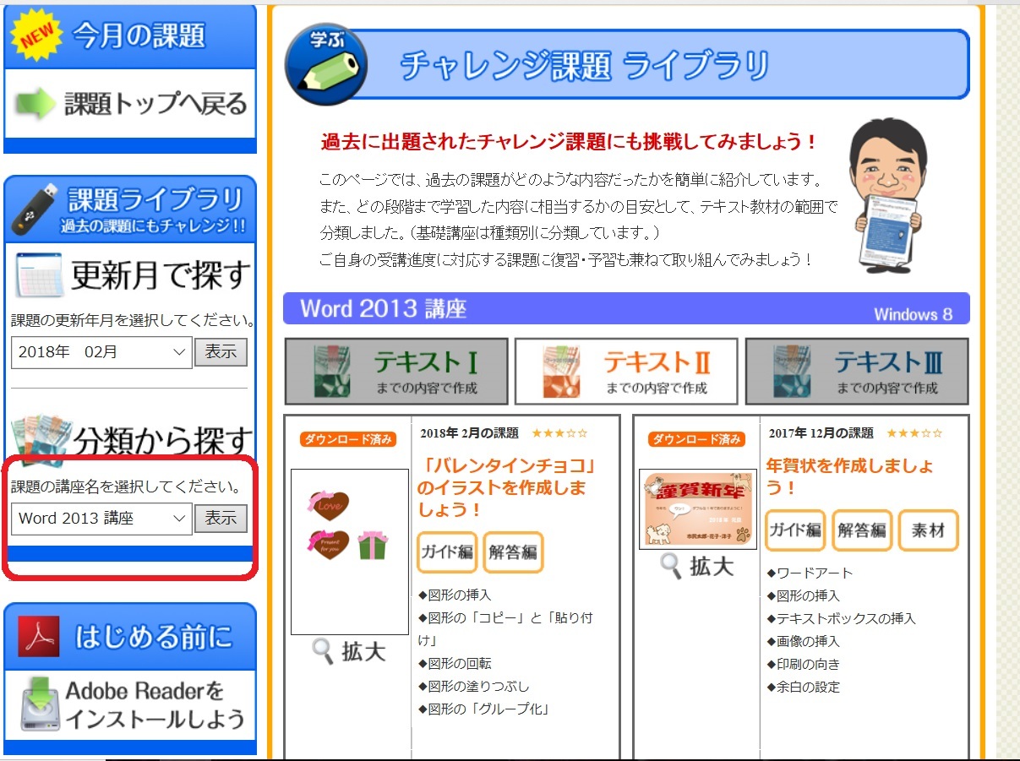Open the 2018年 02月 update month dropdown

click(101, 352)
